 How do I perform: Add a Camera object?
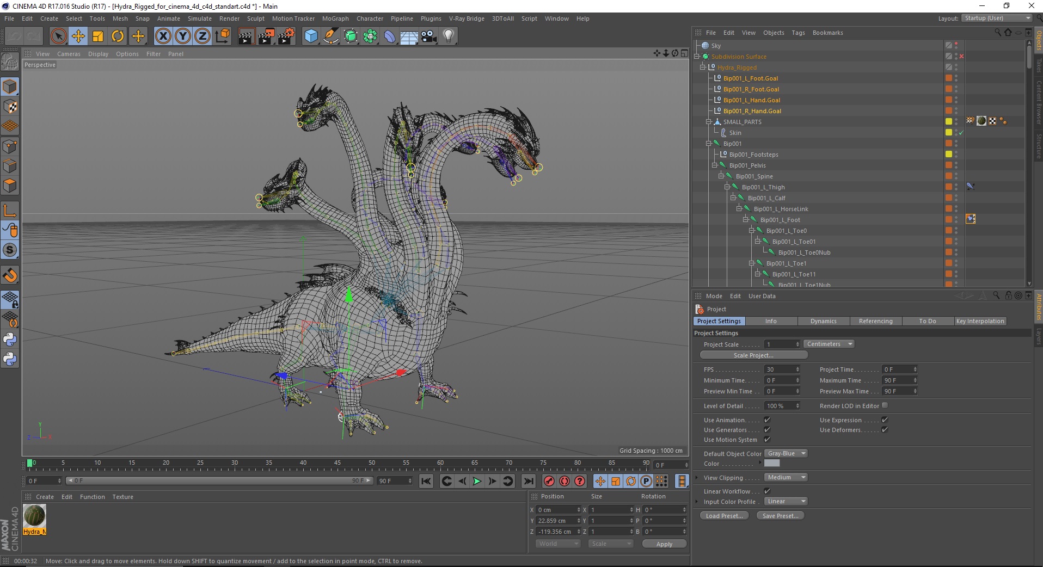click(x=428, y=36)
